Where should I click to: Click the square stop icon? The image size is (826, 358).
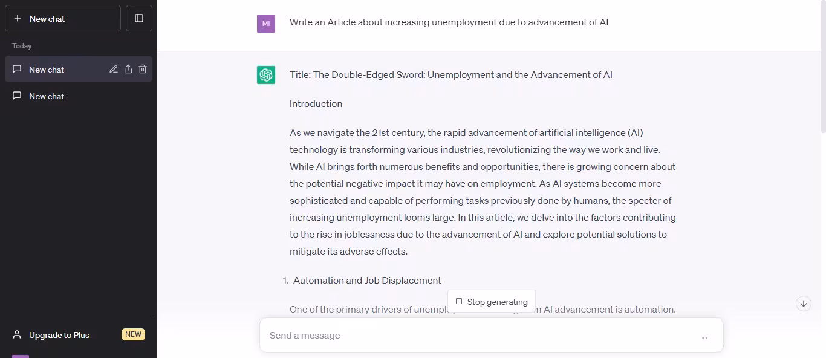[459, 302]
